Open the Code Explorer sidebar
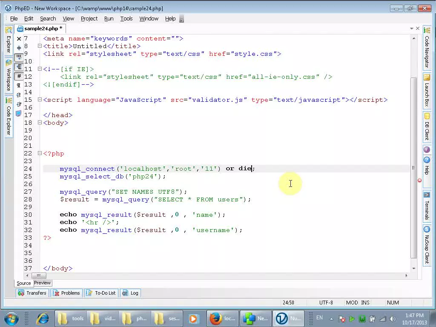This screenshot has height=327, width=436. point(9,115)
